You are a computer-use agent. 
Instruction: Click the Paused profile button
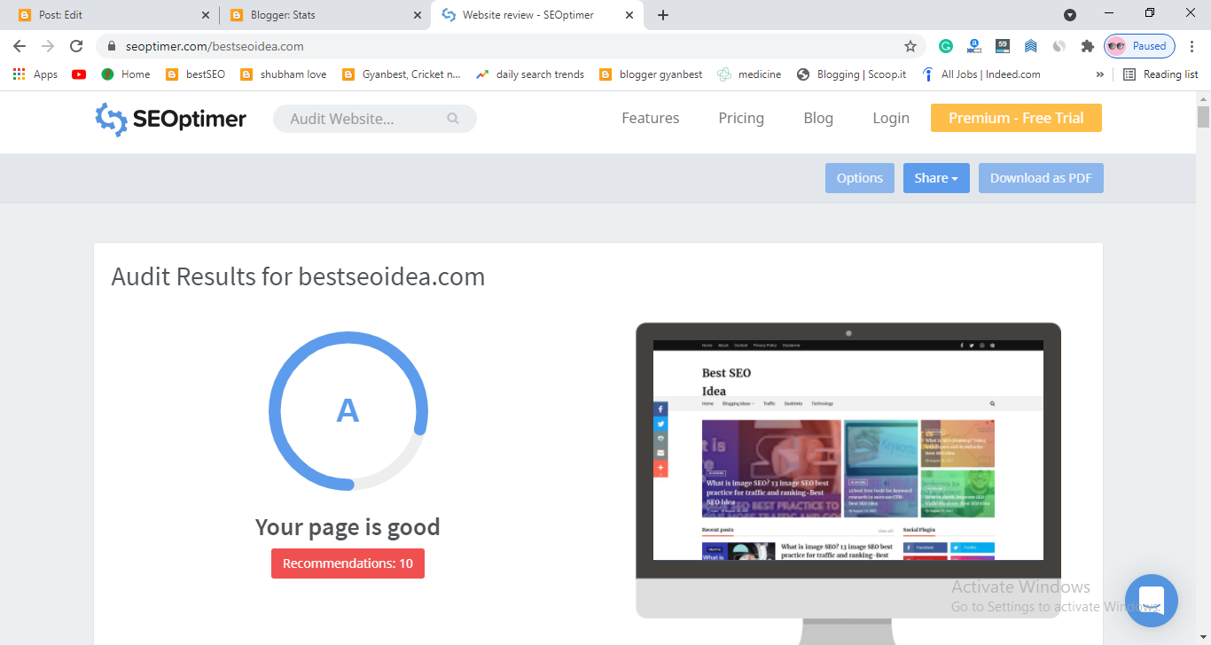point(1139,46)
